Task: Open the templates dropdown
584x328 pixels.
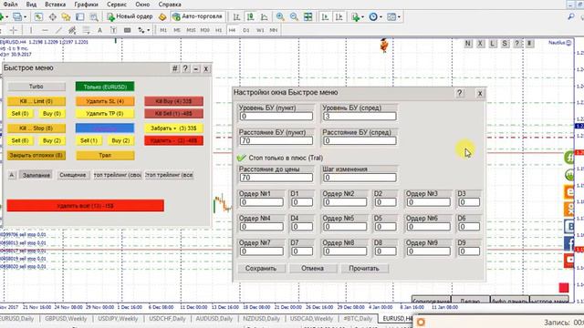Action: [399, 16]
